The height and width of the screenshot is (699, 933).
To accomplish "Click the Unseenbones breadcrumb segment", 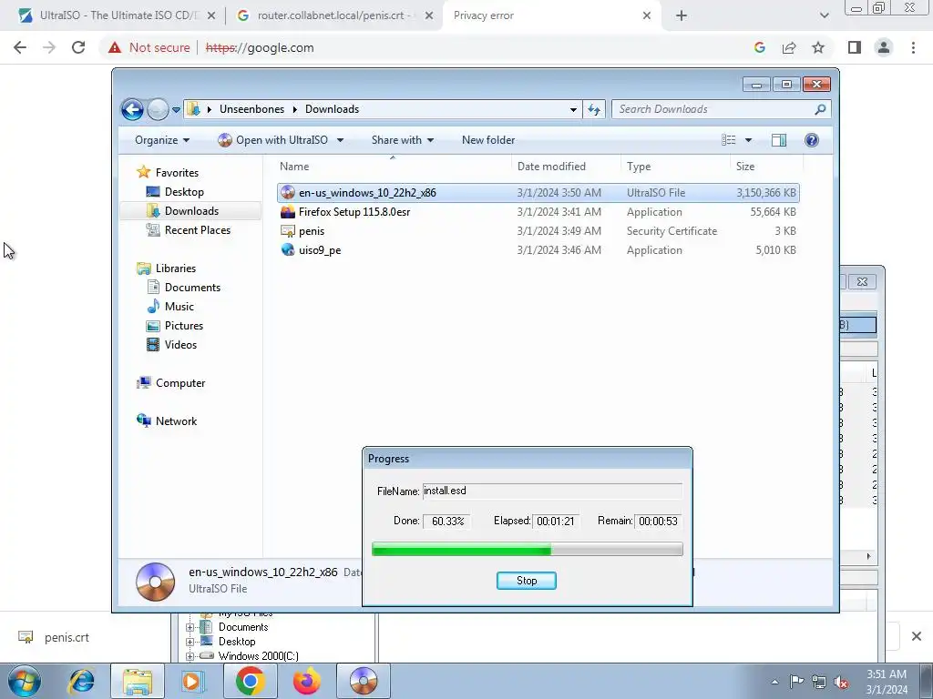I will click(251, 109).
